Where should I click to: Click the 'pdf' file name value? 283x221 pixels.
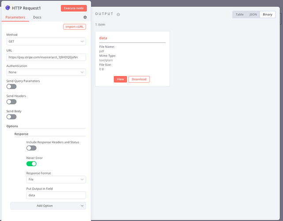[102, 51]
